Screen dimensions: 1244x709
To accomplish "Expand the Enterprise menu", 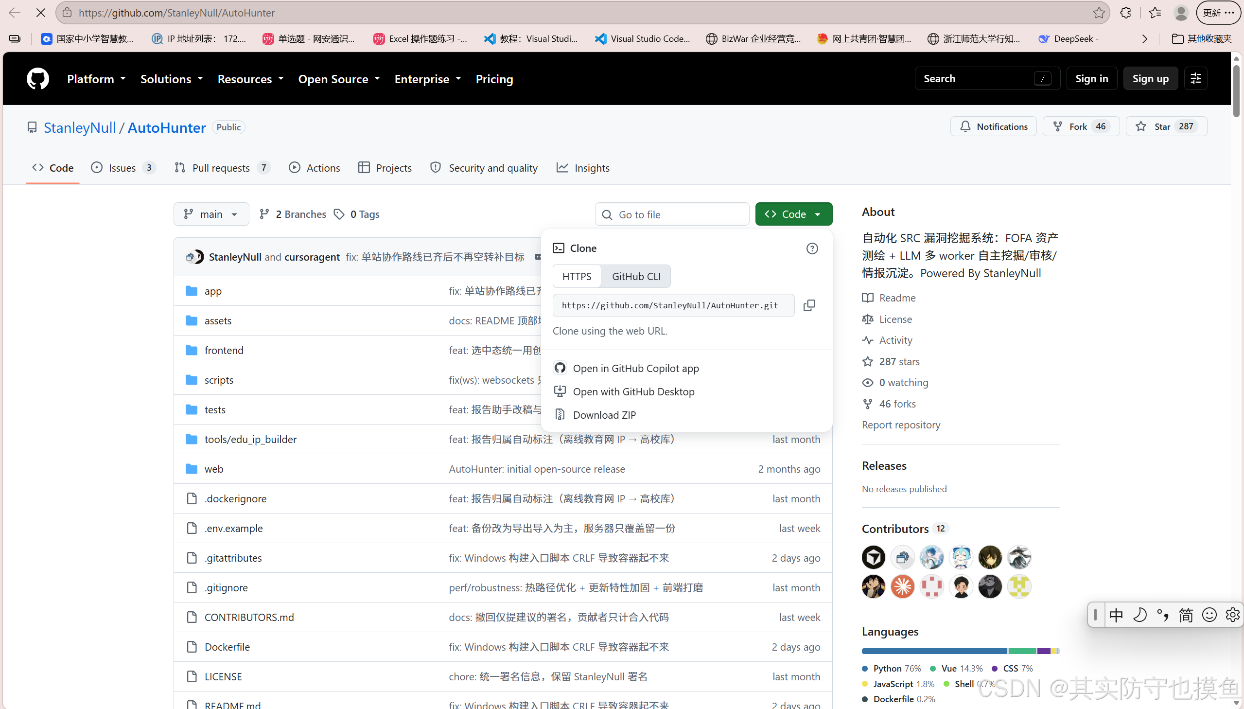I will (x=427, y=79).
